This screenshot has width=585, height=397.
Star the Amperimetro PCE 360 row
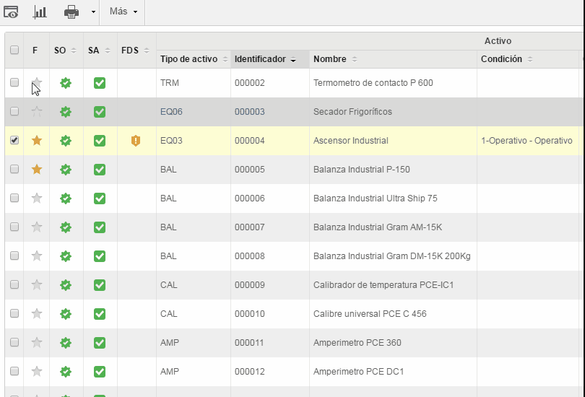pyautogui.click(x=37, y=342)
